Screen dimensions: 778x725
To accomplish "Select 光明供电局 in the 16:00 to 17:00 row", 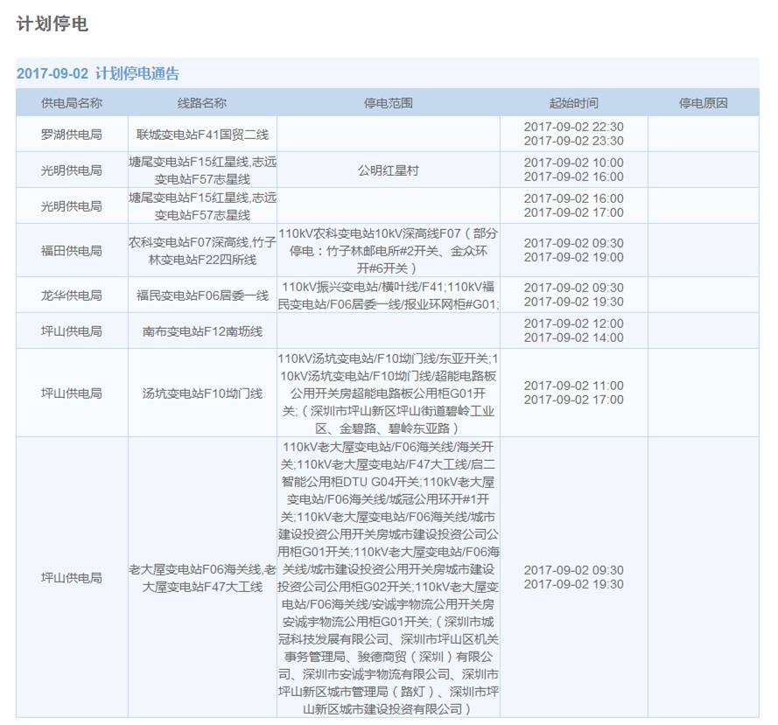I will [72, 206].
